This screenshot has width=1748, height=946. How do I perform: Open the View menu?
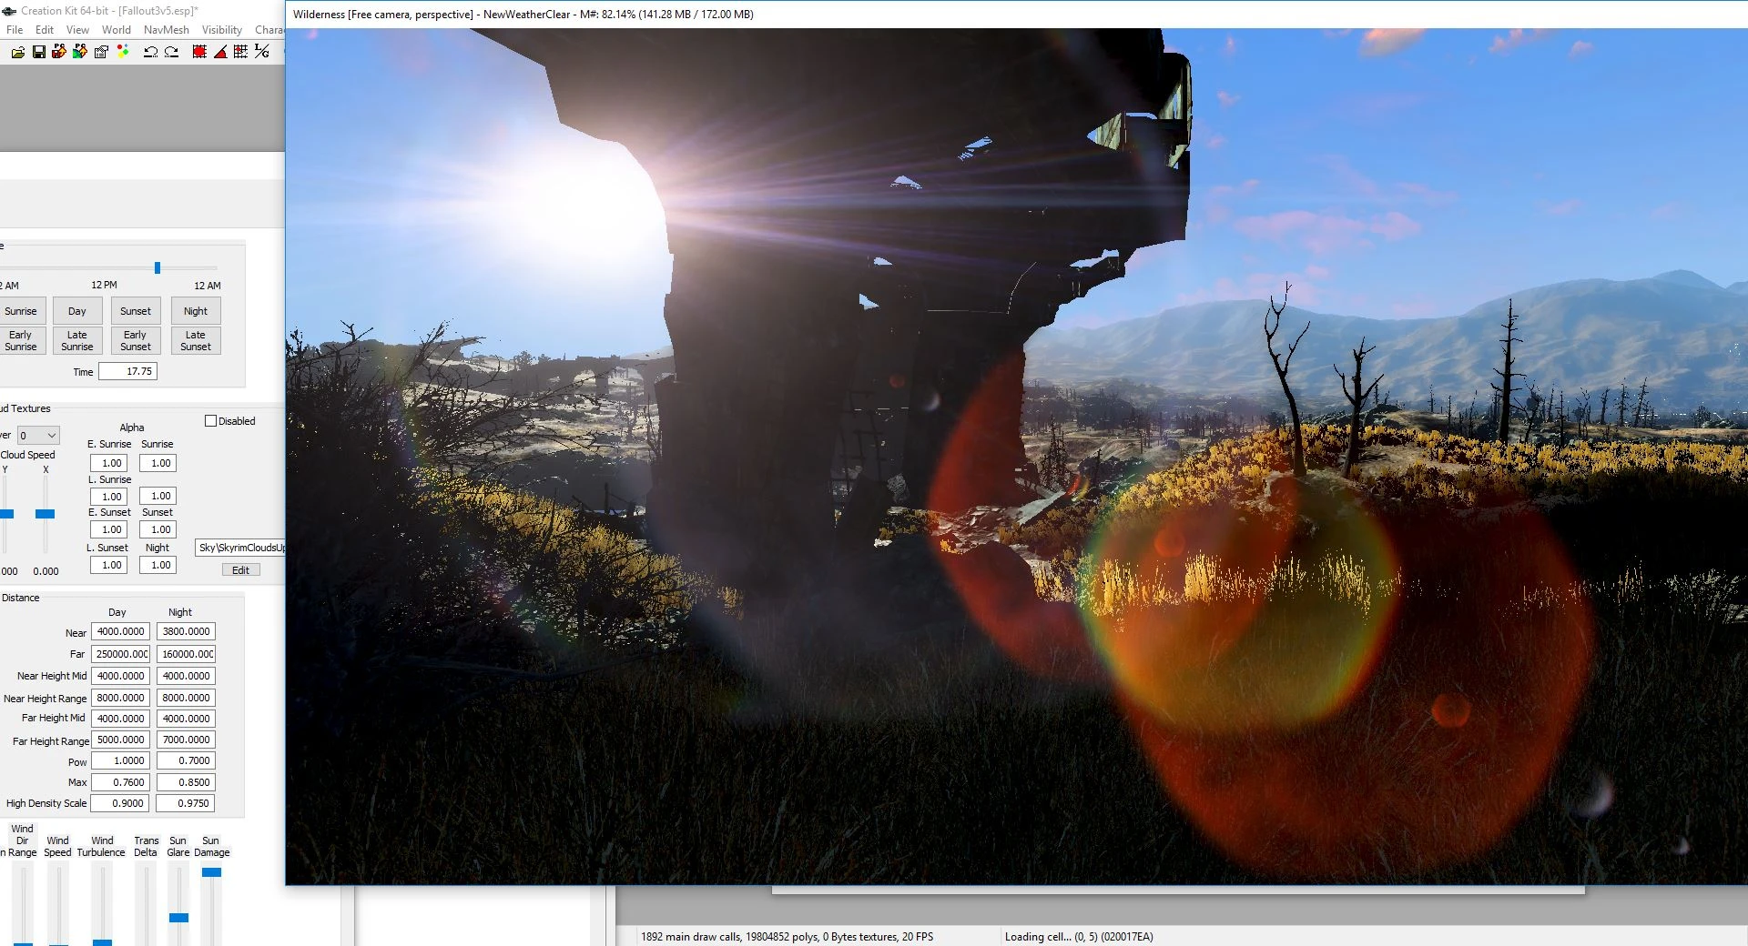tap(77, 30)
